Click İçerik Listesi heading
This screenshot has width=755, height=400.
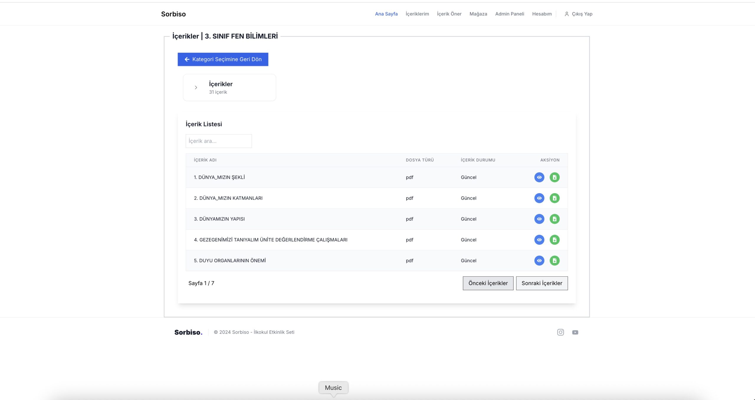(204, 124)
